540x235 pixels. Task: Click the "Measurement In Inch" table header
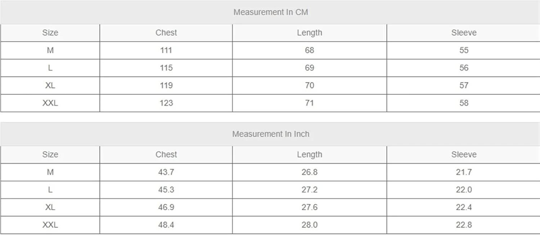(x=271, y=134)
